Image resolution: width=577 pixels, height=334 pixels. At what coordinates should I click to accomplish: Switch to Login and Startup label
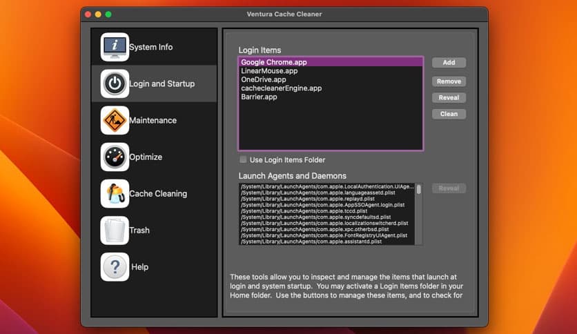[x=162, y=84]
